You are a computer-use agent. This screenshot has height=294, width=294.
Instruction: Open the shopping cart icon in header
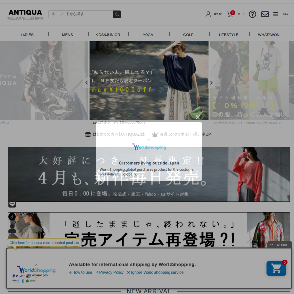230,14
